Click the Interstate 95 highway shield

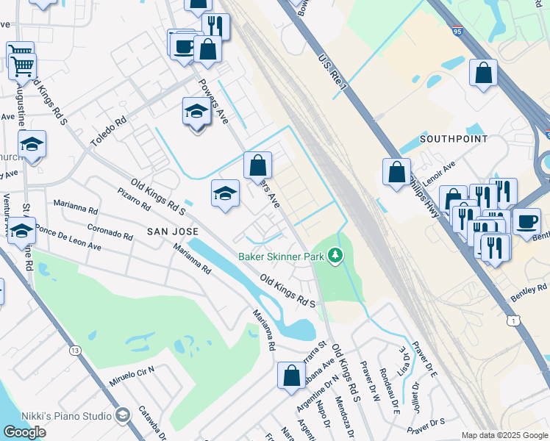(x=457, y=31)
